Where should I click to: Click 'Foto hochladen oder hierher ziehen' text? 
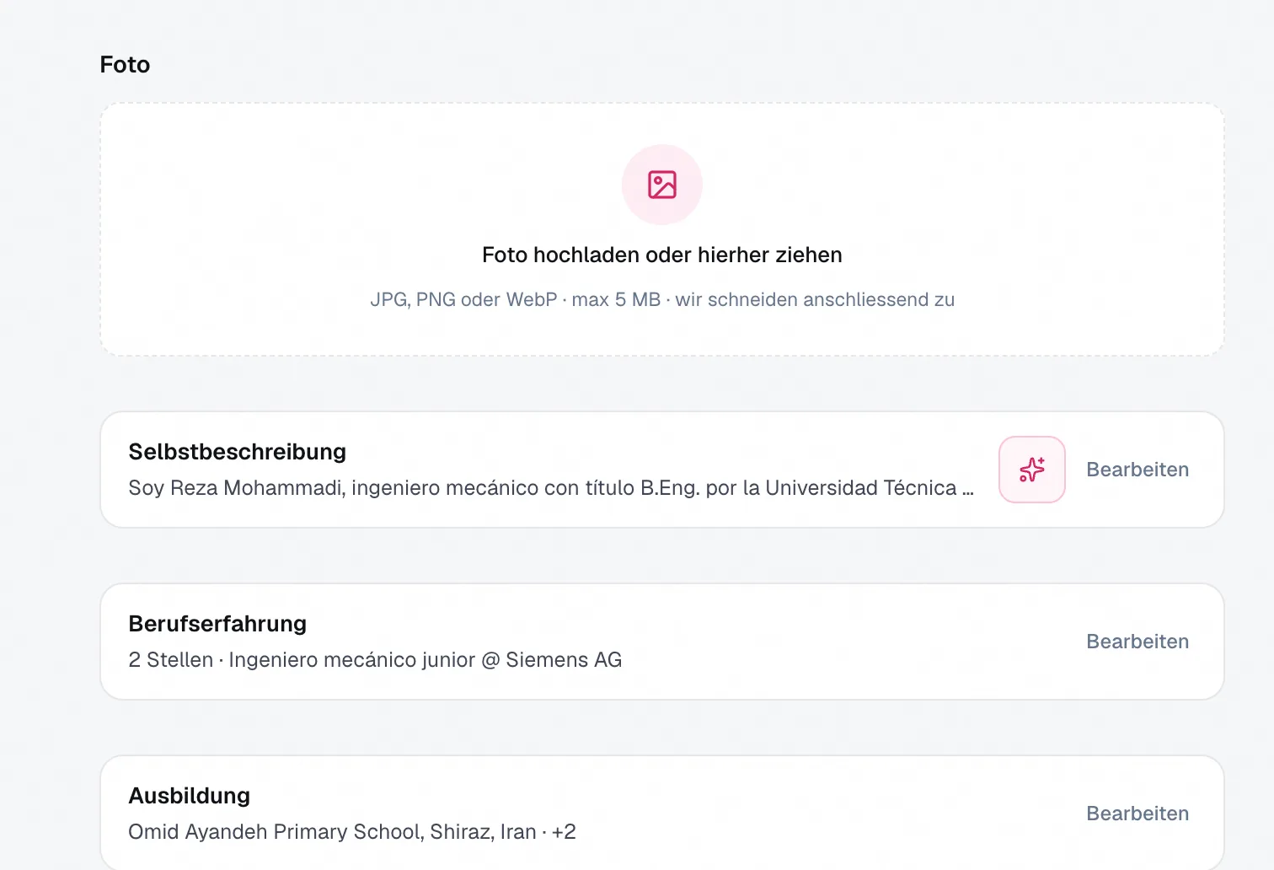662,255
